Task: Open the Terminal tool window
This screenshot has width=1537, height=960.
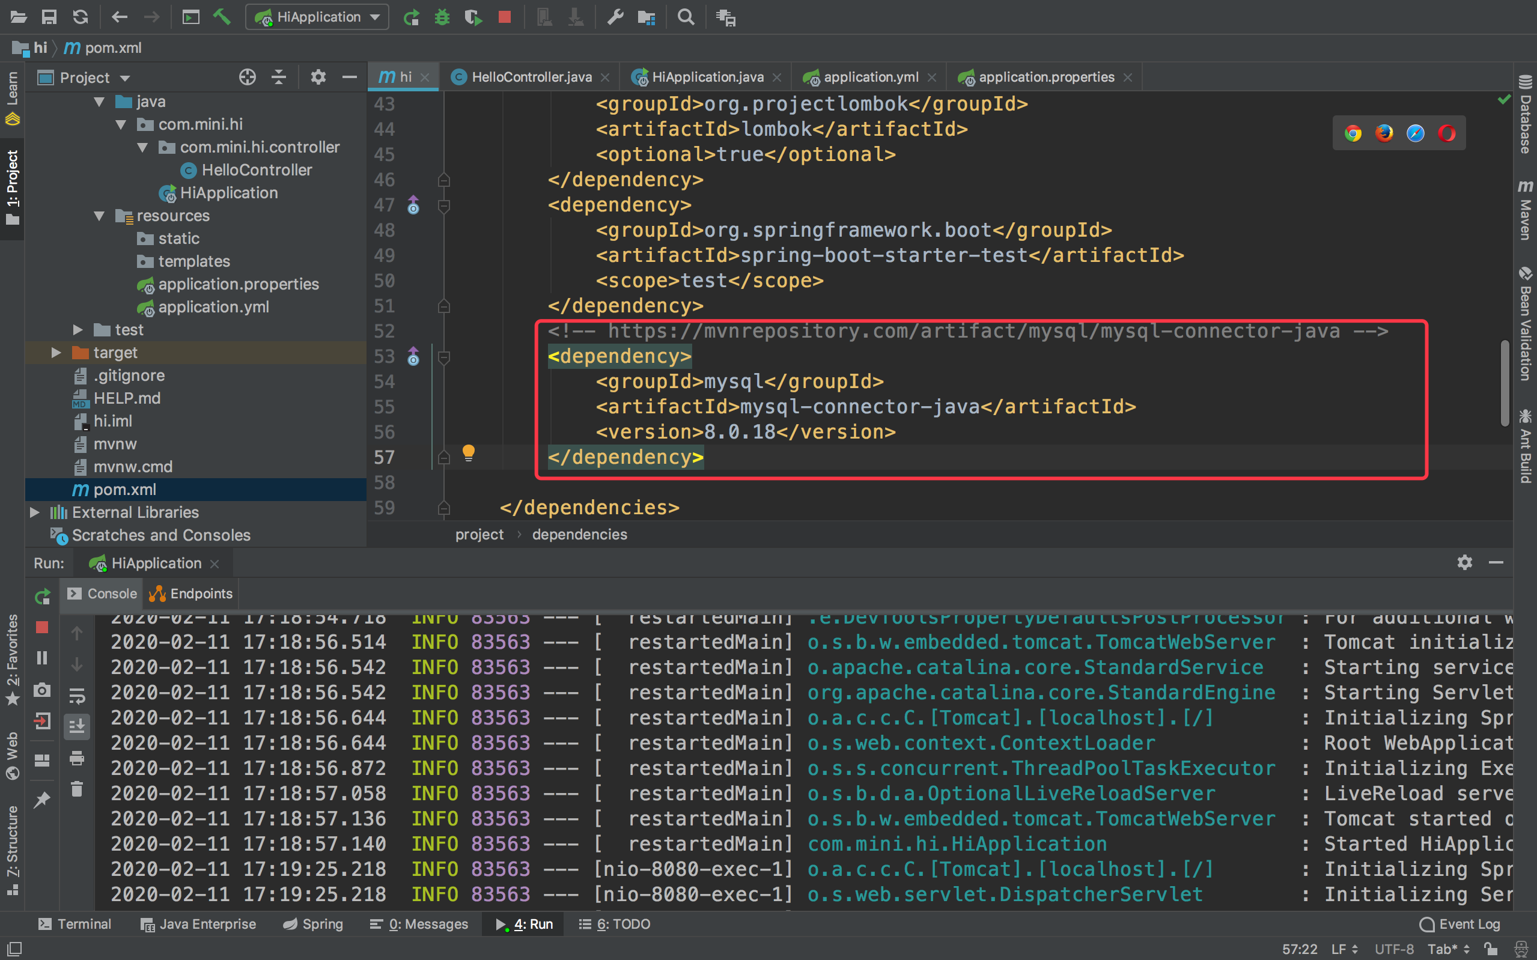Action: click(x=75, y=924)
